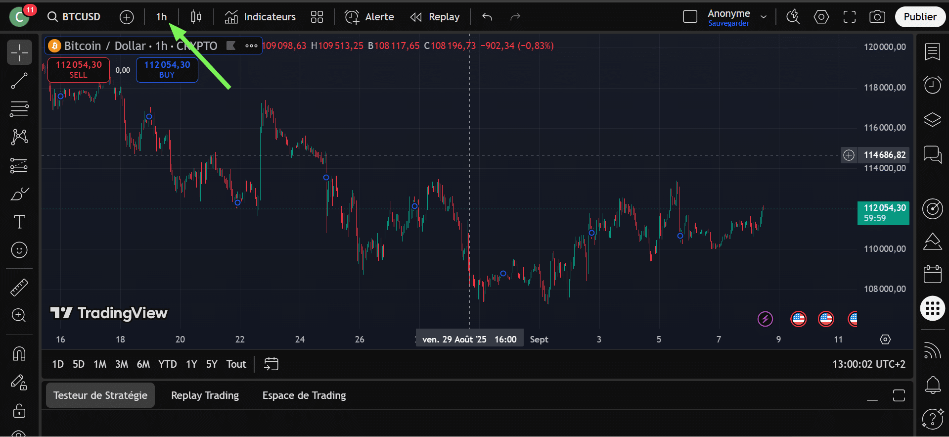Toggle the magnet snap mode

[x=19, y=354]
